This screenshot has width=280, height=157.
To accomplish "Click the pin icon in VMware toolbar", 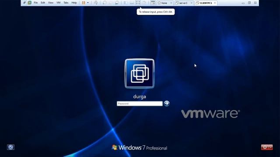I will pos(24,3).
